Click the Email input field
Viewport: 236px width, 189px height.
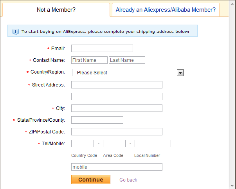(102, 49)
